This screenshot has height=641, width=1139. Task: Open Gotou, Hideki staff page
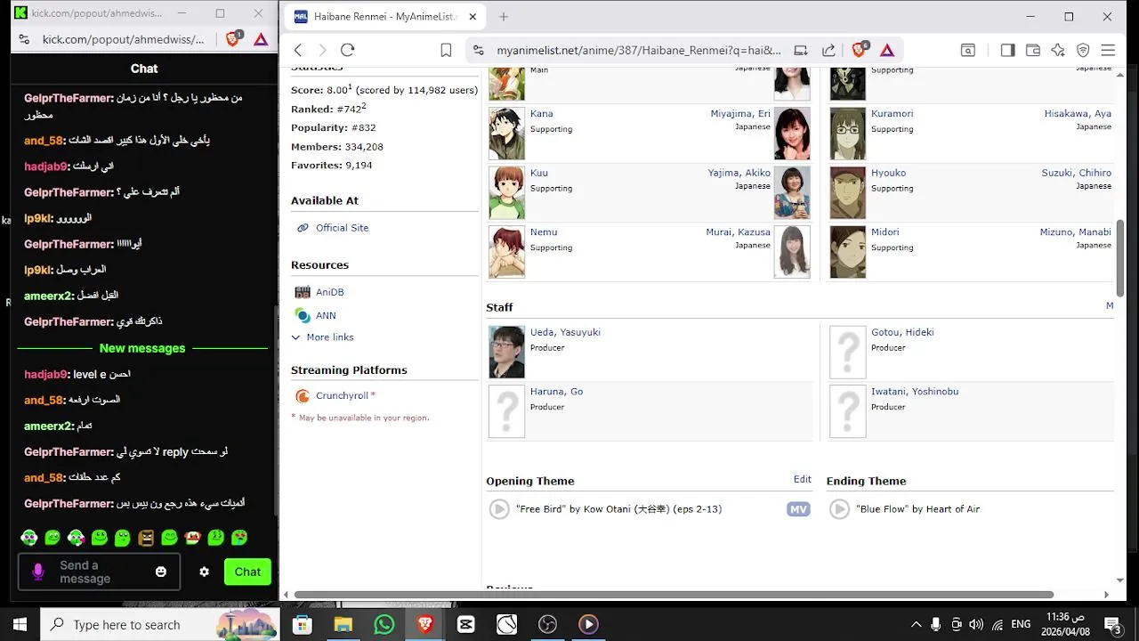902,332
